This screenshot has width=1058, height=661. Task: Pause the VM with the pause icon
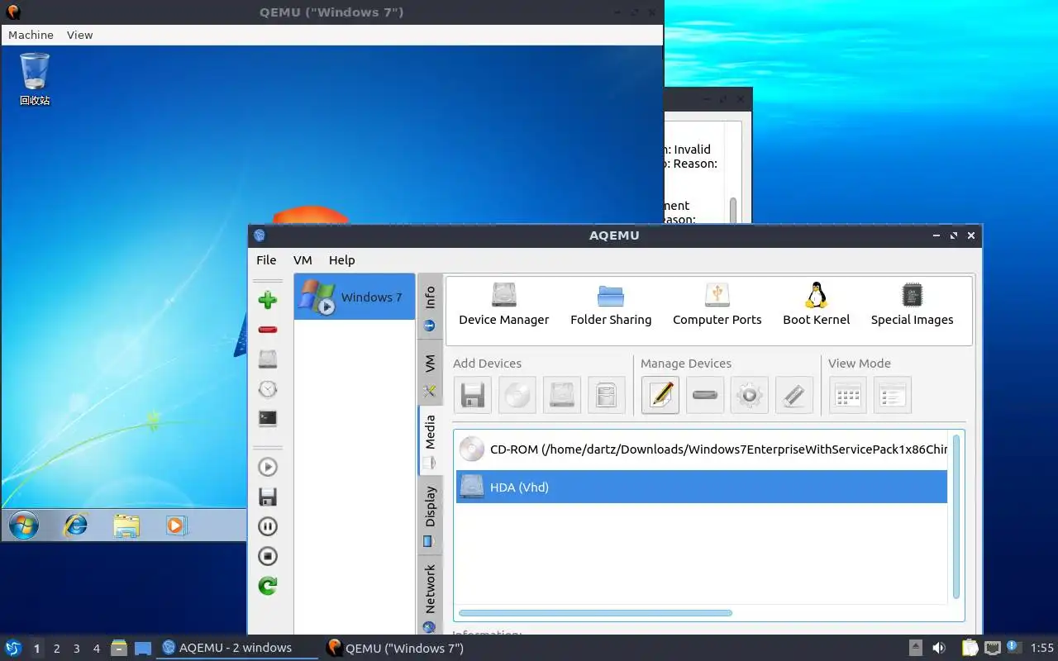point(267,526)
